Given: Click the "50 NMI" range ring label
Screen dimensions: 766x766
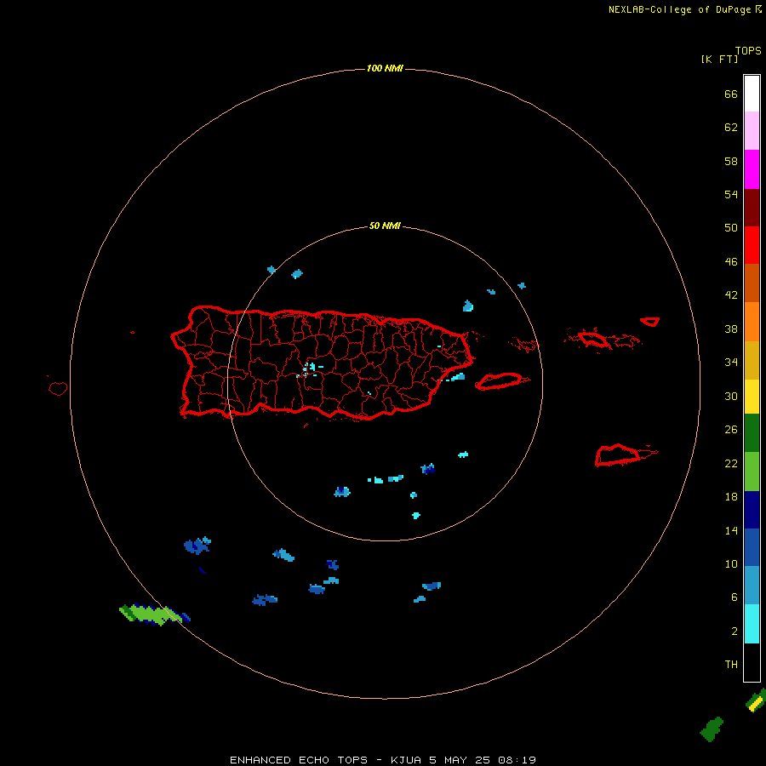Looking at the screenshot, I should (x=385, y=226).
